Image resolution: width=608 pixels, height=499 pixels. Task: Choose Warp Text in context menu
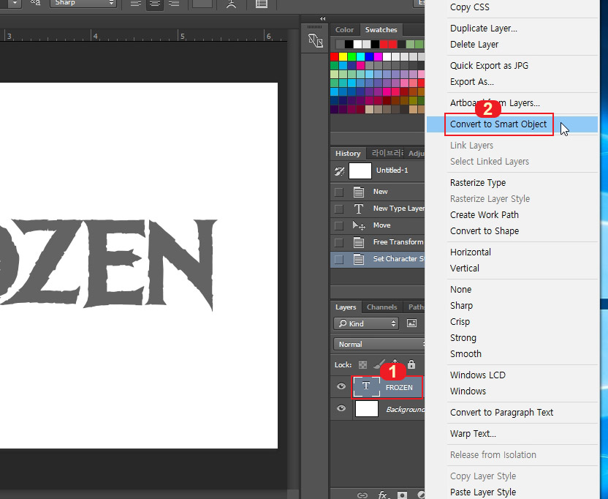point(473,434)
